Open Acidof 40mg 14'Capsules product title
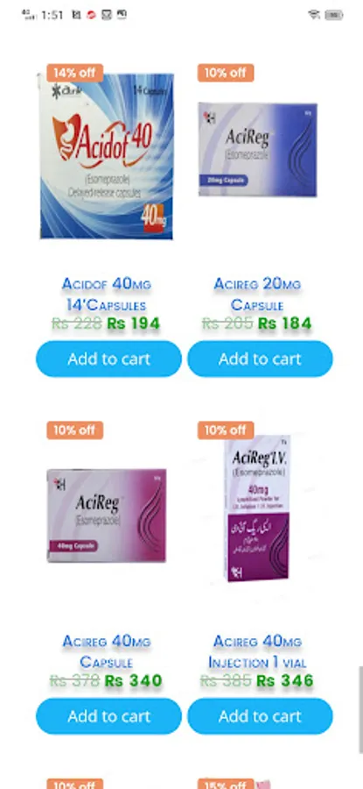The image size is (363, 789). pos(107,295)
